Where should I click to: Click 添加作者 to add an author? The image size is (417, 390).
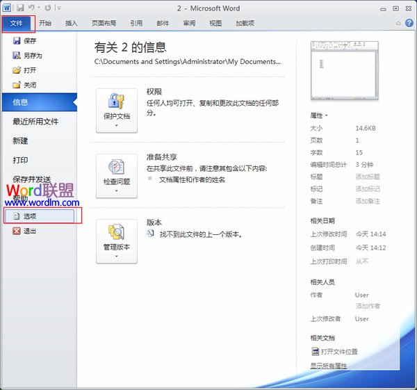pyautogui.click(x=368, y=306)
